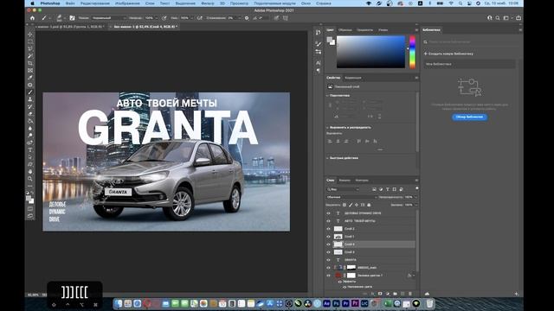Select the Magic Wand tool

coord(30,56)
